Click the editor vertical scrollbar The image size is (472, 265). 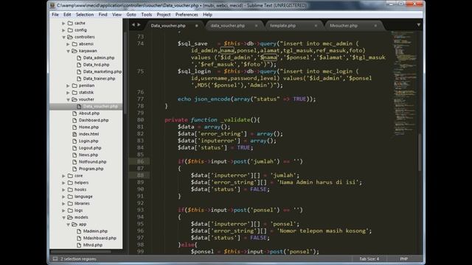point(420,152)
